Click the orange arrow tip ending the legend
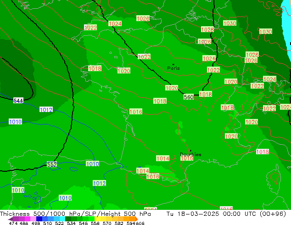Screen dimensions: 291x225 click(137, 219)
